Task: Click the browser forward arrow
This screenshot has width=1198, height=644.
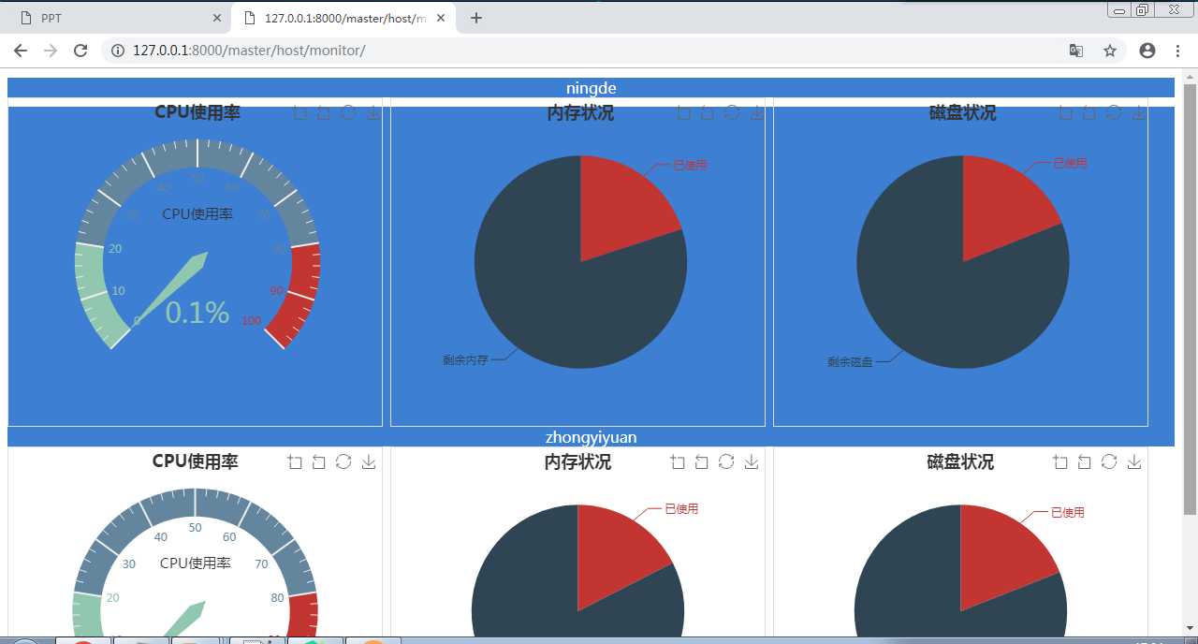Action: (x=51, y=51)
